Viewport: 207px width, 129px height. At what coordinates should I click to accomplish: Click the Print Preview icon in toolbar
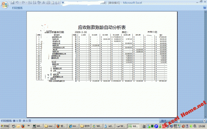coord(53,3)
